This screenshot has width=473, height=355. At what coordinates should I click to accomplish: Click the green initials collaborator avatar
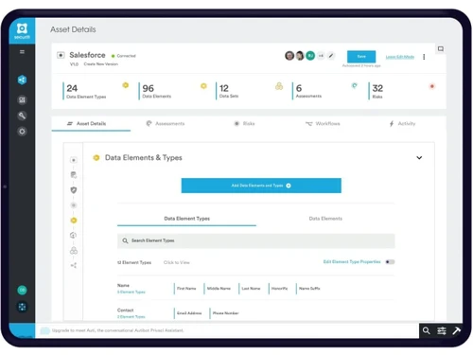[310, 56]
